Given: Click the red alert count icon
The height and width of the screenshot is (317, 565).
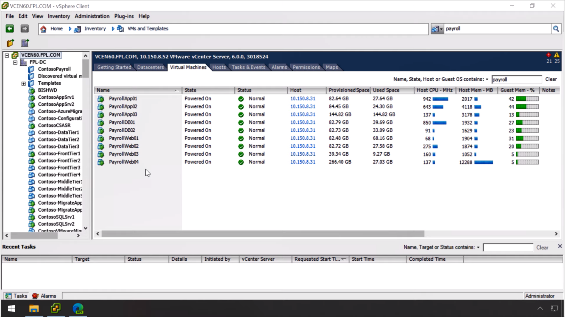Looking at the screenshot, I should click(x=549, y=55).
